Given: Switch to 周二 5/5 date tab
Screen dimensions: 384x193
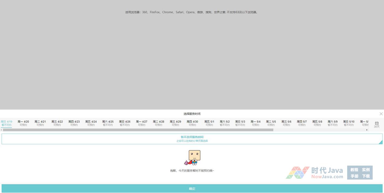Looking at the screenshot, I should (x=271, y=123).
